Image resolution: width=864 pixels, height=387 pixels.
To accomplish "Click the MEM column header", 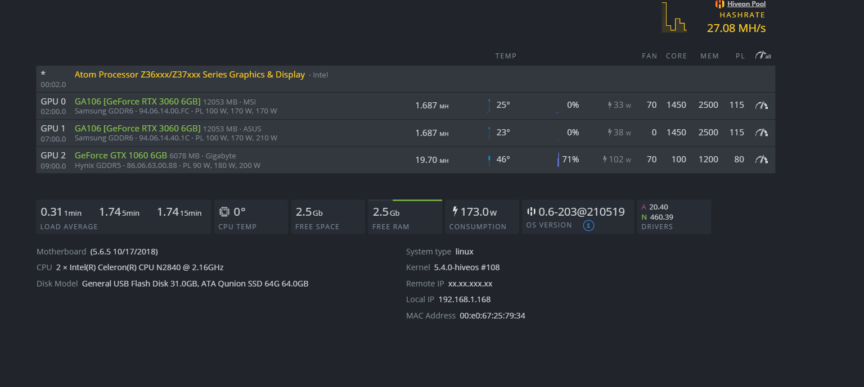I will [x=709, y=56].
